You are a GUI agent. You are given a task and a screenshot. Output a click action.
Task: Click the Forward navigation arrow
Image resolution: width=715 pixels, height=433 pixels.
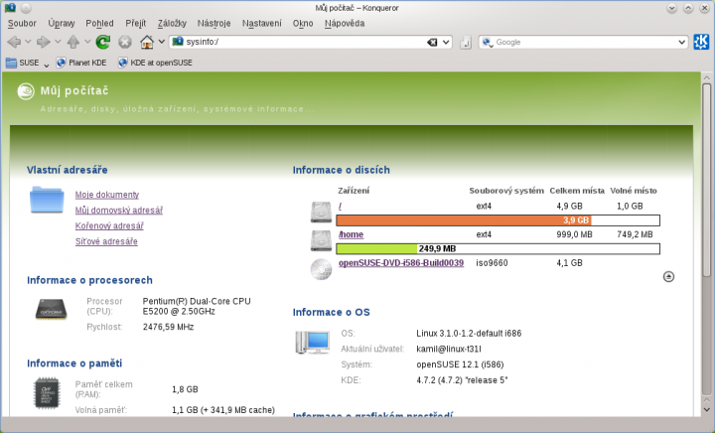(x=44, y=43)
